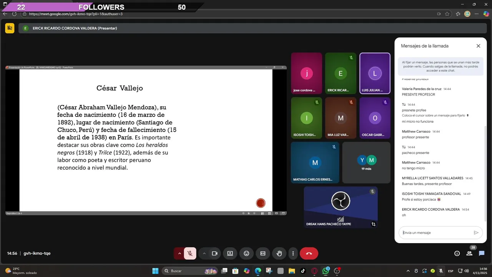Unmute the microphone in Meet controls
Screen dimensions: 492x277
point(190,253)
